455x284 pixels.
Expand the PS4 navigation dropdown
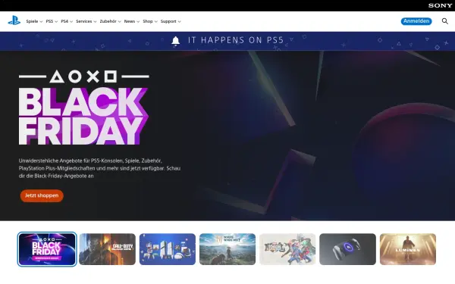click(67, 21)
